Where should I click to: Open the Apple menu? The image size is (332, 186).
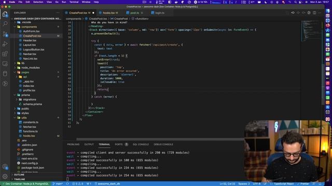point(4,2)
